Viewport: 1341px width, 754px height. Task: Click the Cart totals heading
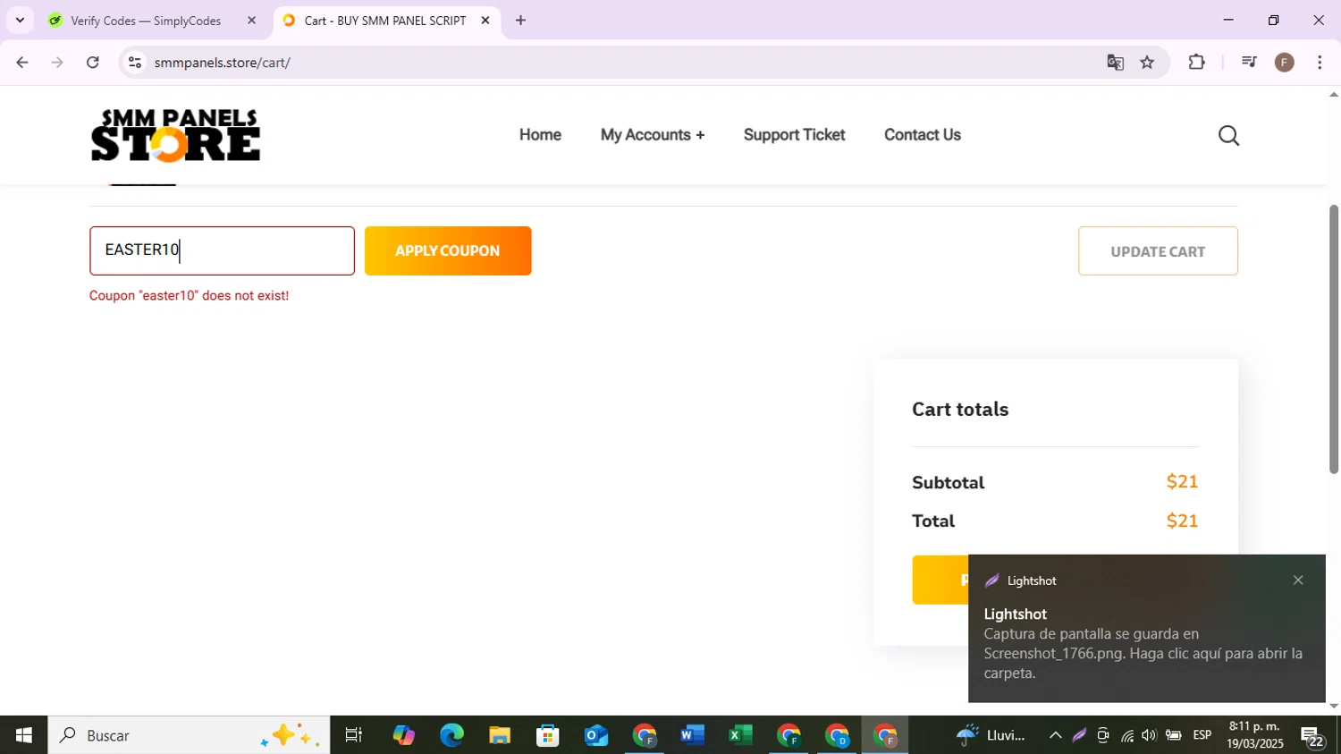pos(960,410)
